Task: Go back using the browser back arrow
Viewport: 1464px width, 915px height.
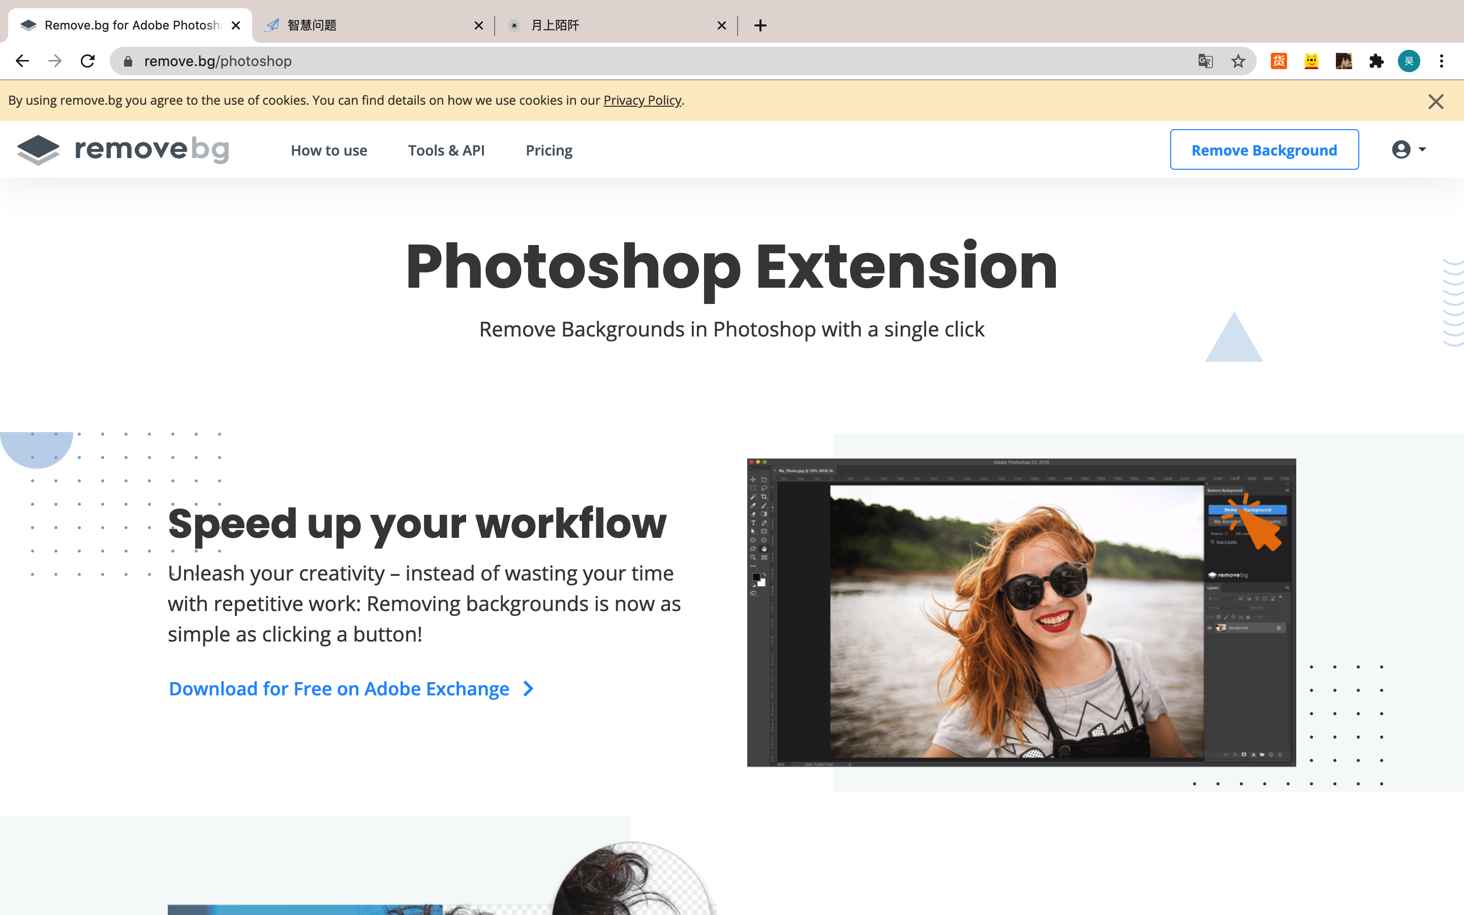Action: 22,61
